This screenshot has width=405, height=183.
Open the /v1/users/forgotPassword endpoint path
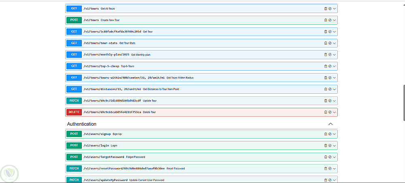click(104, 157)
